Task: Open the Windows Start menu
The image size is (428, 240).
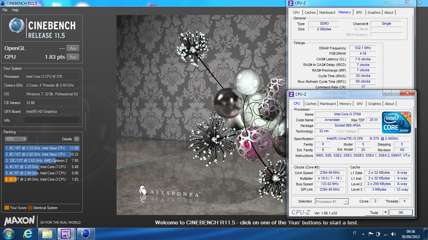Action: (x=8, y=234)
